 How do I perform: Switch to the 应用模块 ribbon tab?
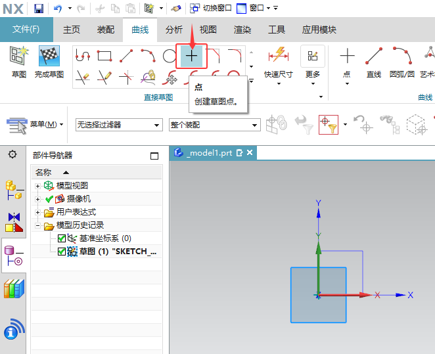pyautogui.click(x=319, y=30)
